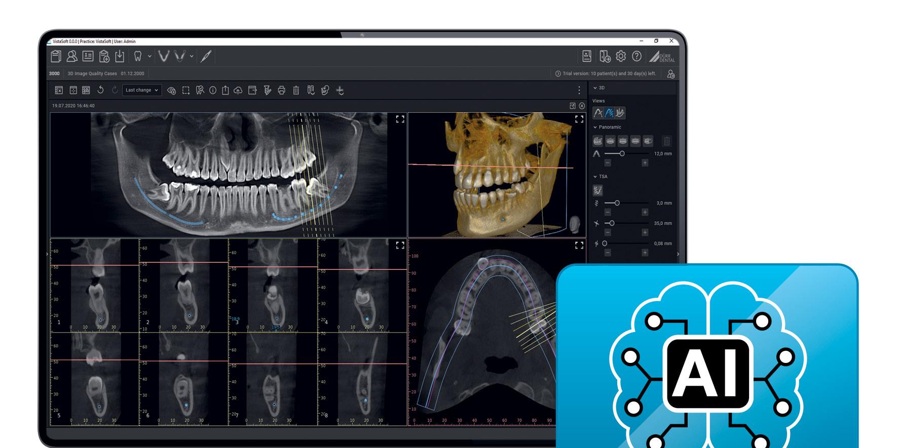
Task: Collapse the 3D section chevron
Action: [595, 88]
